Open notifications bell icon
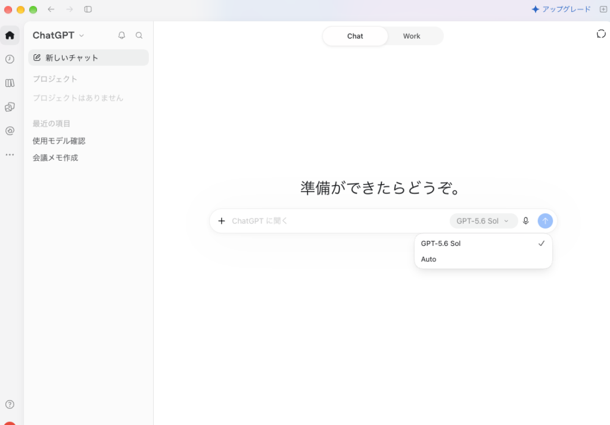Viewport: 610px width, 425px height. tap(122, 35)
